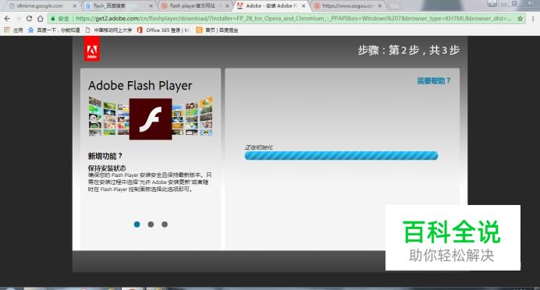Viewport: 540px width, 290px height.
Task: Go back with the browser back arrow
Action: (x=7, y=19)
